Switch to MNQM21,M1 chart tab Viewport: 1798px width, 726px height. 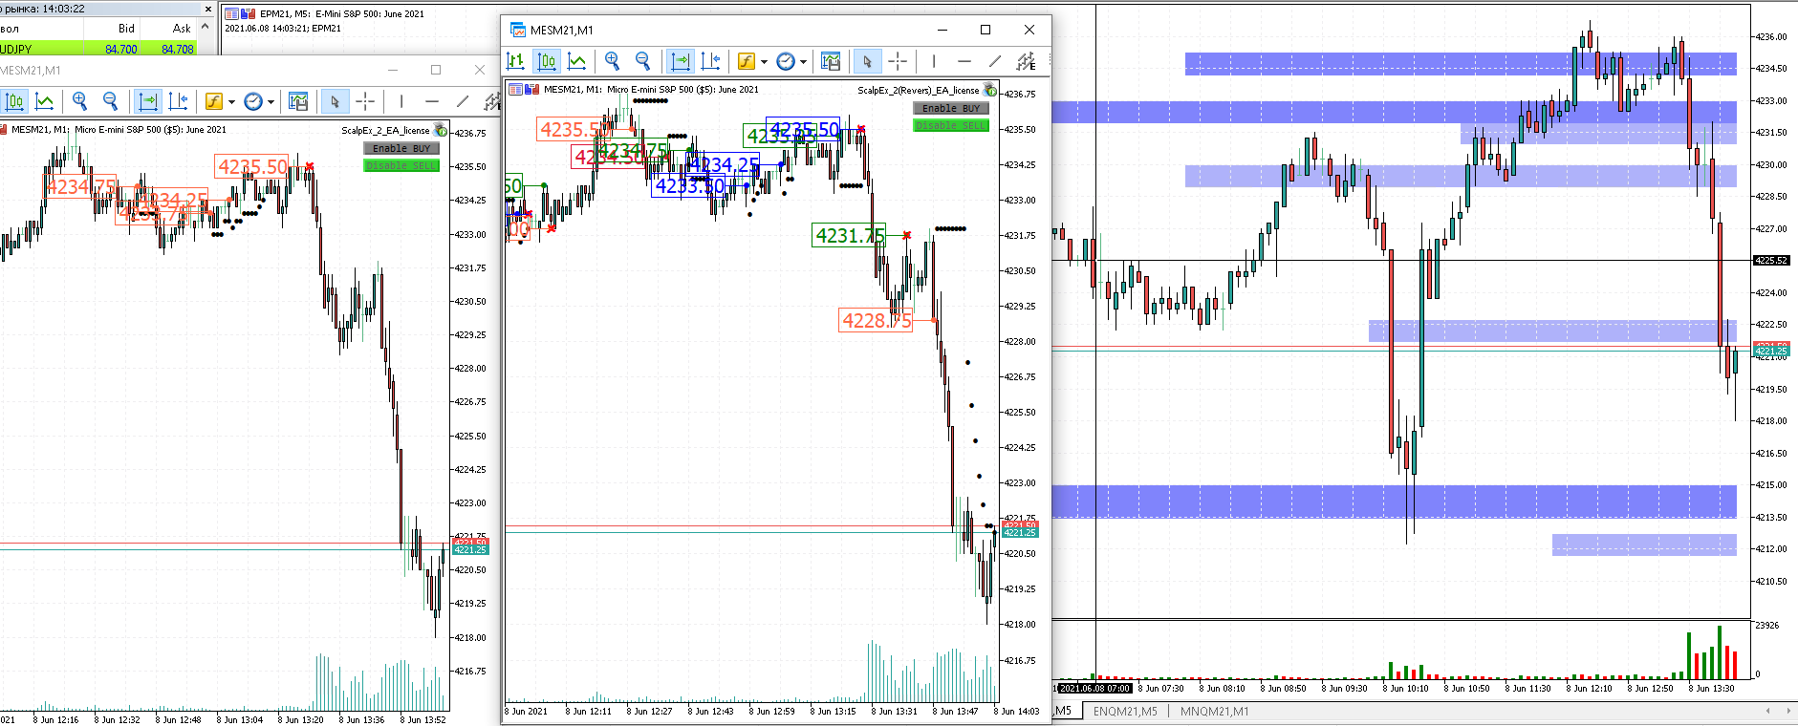coord(1214,711)
